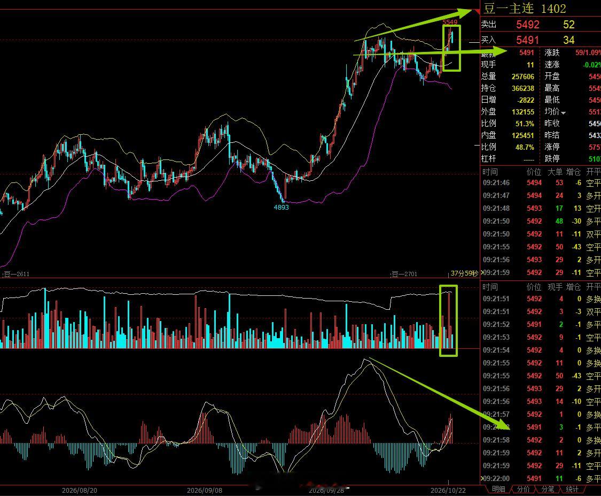Click the 5549 high price label on chart
601x496 pixels.
pos(450,22)
